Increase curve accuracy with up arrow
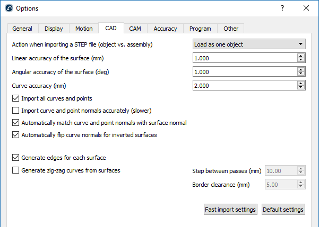319x227 pixels. (300, 83)
